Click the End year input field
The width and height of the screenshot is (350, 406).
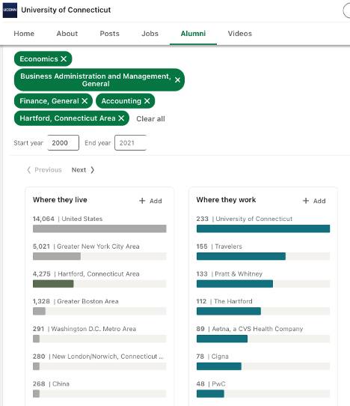131,142
